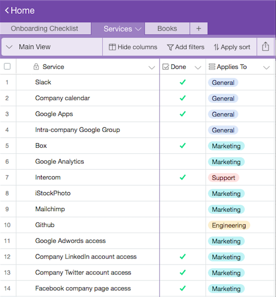Image resolution: width=276 pixels, height=297 pixels.
Task: Toggle the select-all rows checkbox
Action: tap(7, 66)
